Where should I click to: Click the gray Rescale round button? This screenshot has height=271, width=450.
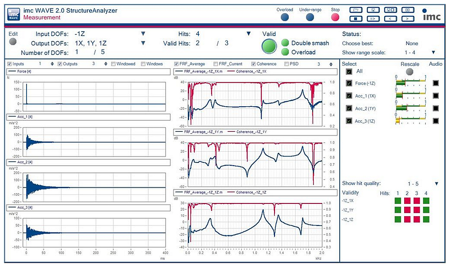click(x=409, y=72)
